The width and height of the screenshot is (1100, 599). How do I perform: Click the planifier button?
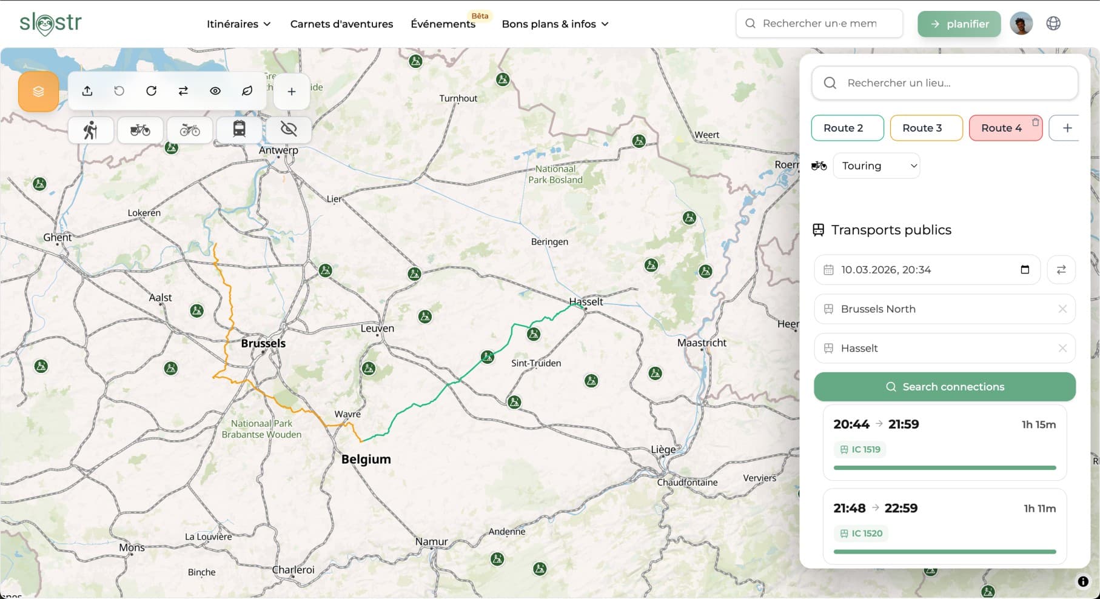pos(959,24)
